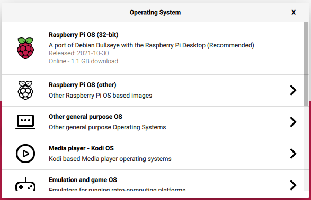Screen dimensions: 311x200
Task: Expand Raspberry Pi OS (other) chevron
Action: click(293, 90)
